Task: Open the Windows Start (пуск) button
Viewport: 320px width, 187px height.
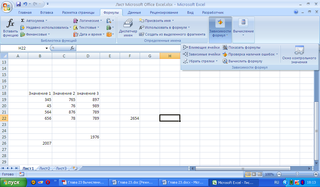Action: [x=13, y=182]
